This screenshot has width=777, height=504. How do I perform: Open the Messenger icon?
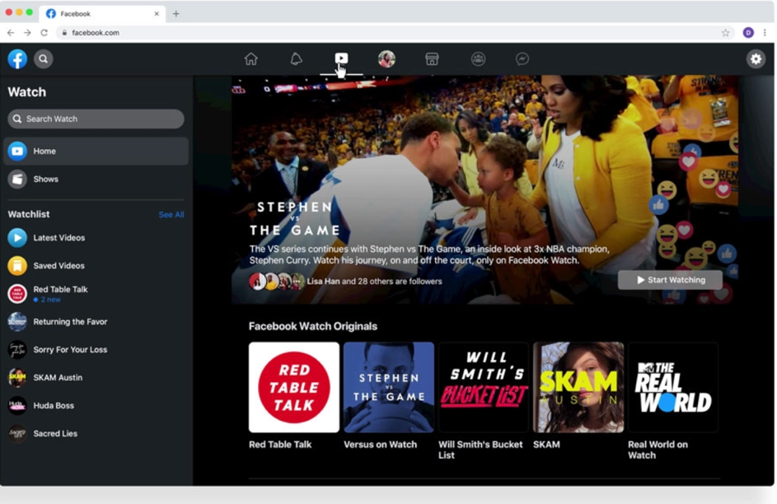pyautogui.click(x=522, y=59)
